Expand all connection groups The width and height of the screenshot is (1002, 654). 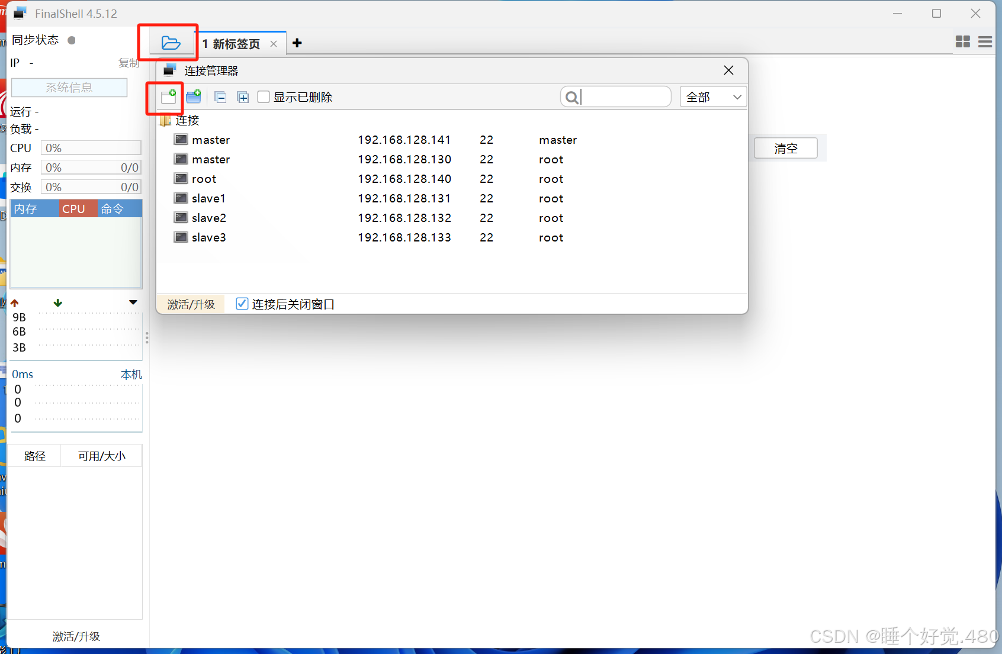pyautogui.click(x=242, y=96)
